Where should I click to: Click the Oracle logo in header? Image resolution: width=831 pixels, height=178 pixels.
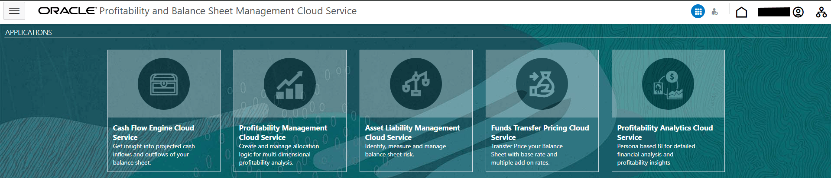(67, 11)
